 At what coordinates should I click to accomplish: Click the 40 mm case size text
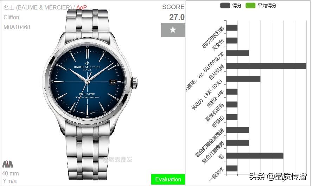point(11,173)
